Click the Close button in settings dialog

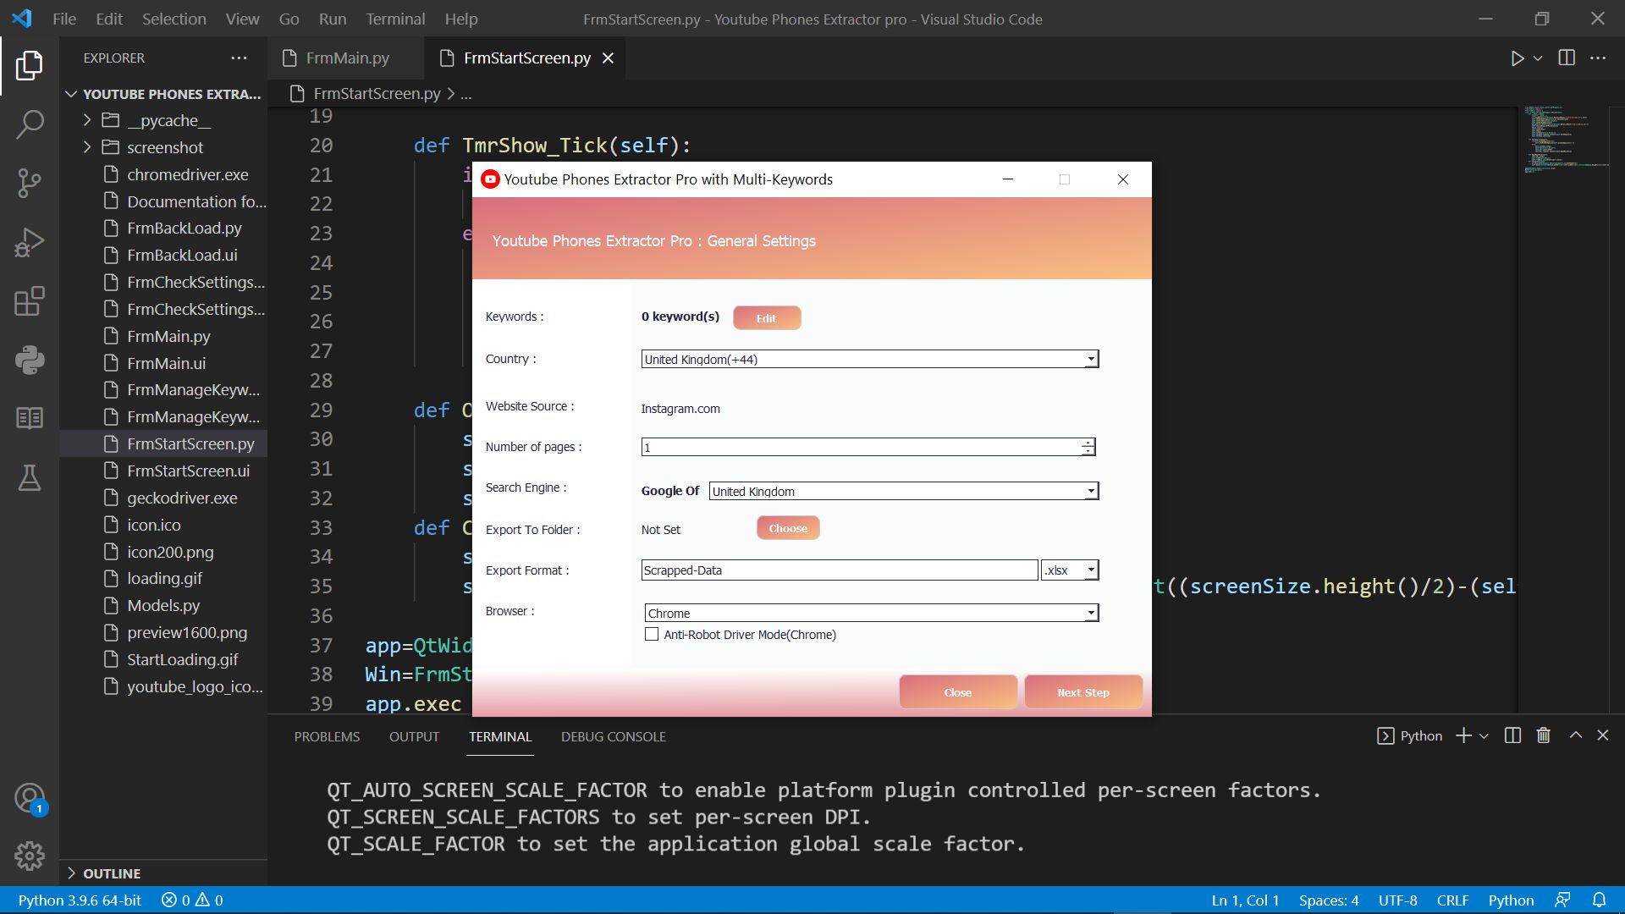(x=958, y=692)
